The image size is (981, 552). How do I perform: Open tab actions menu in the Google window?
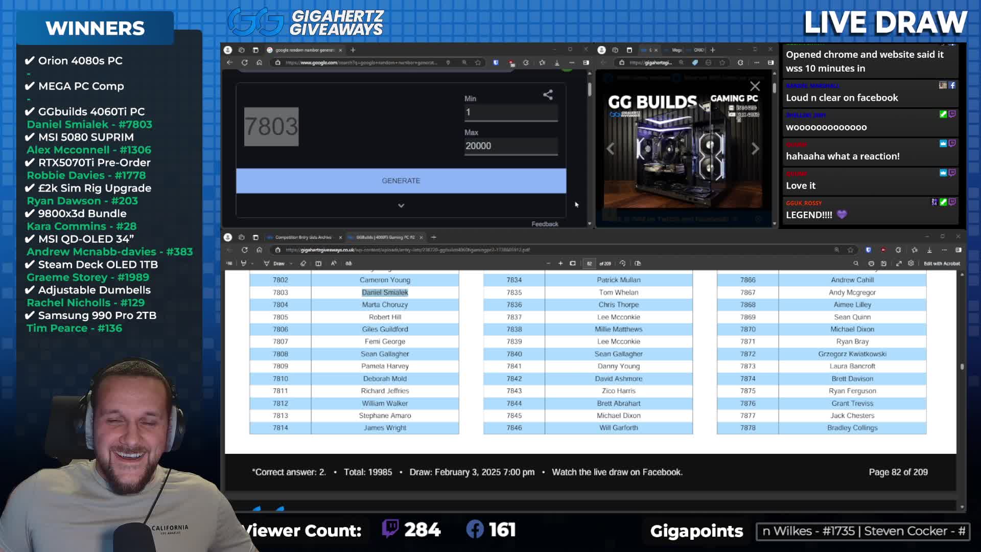point(256,50)
